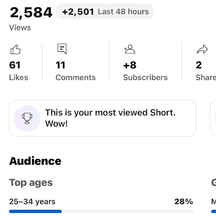Open the most viewed Short card
This screenshot has height=216, width=216.
pos(103,118)
